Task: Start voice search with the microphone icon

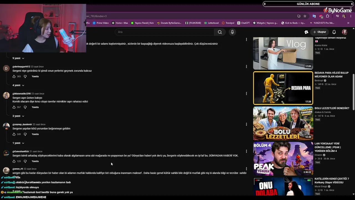Action: [232, 32]
